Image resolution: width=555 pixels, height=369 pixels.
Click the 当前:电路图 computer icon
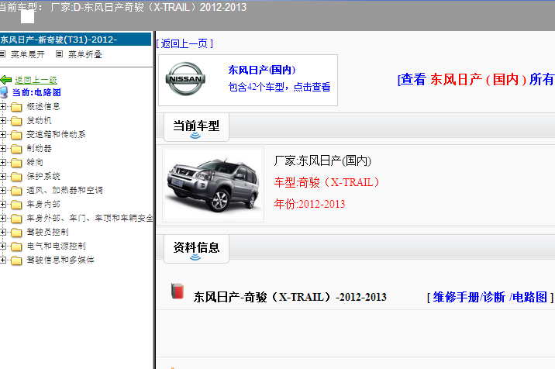point(4,92)
